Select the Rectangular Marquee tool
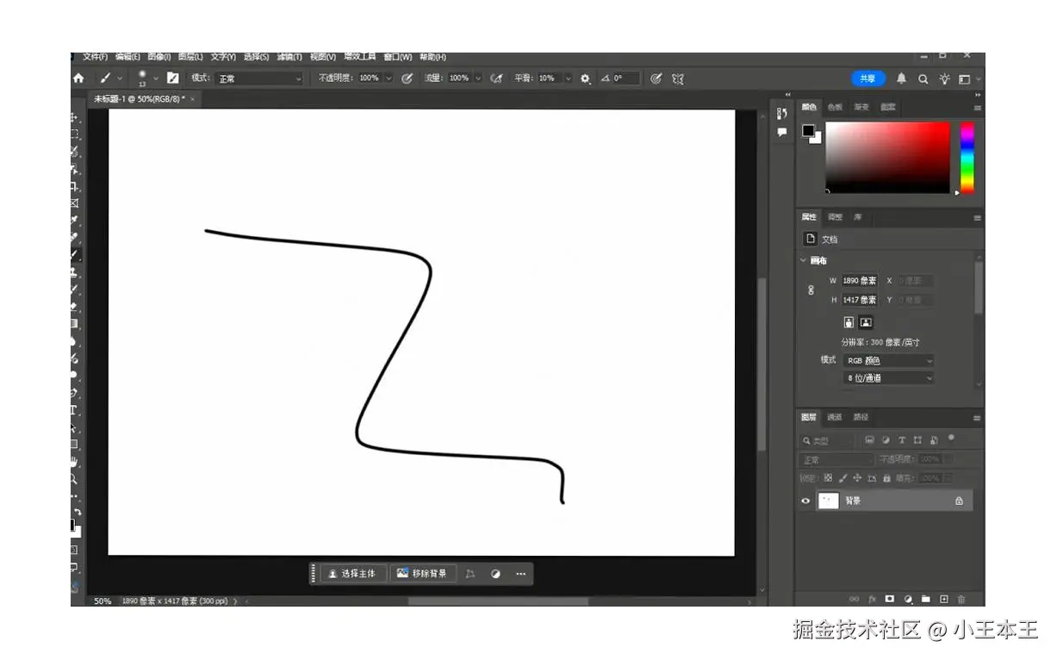1057x660 pixels. click(75, 134)
